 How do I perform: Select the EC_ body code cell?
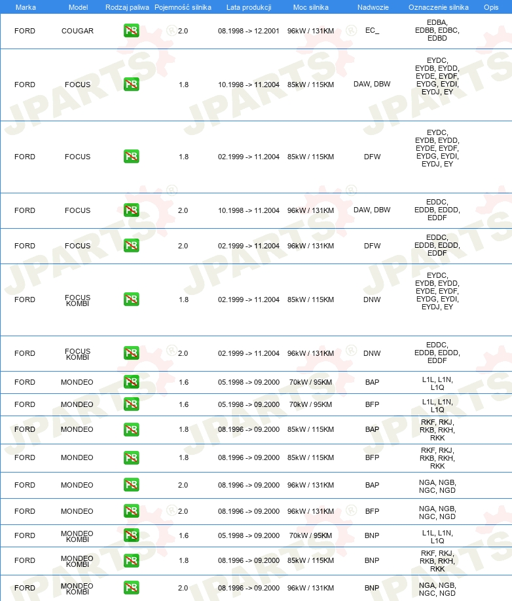pyautogui.click(x=373, y=30)
